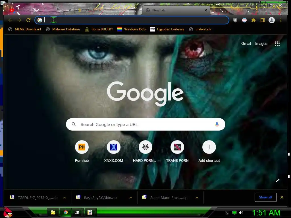Click the green network monitor tray icon
The width and height of the screenshot is (291, 218).
point(234,213)
